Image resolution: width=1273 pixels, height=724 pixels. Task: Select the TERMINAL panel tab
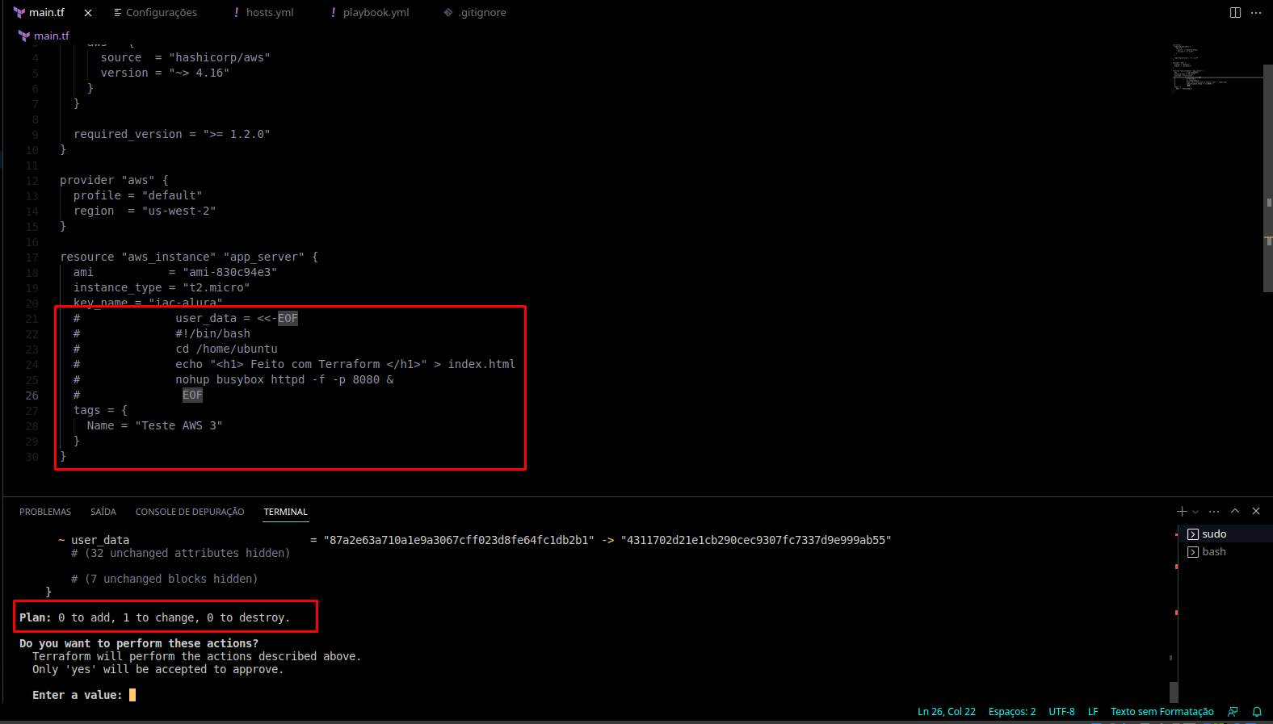point(285,512)
